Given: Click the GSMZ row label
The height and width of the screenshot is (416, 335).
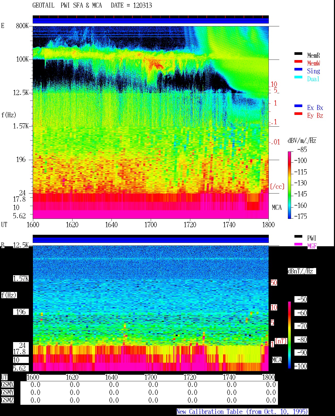Looking at the screenshot, I should 7,400.
